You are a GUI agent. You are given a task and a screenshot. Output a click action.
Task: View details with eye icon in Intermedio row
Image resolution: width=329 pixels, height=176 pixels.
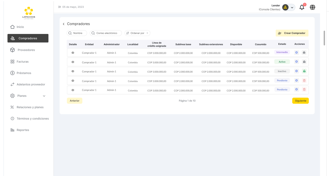[73, 53]
